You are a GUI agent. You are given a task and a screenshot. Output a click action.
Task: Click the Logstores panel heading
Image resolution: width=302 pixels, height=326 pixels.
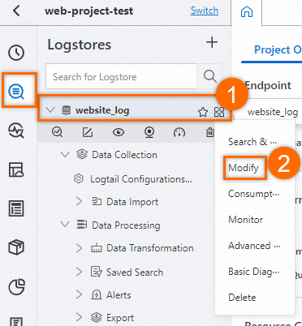(80, 45)
